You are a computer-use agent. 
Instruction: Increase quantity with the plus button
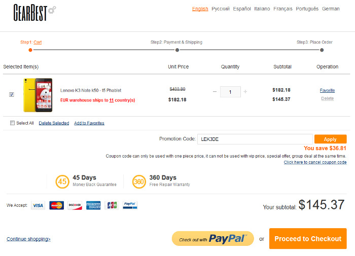(245, 91)
